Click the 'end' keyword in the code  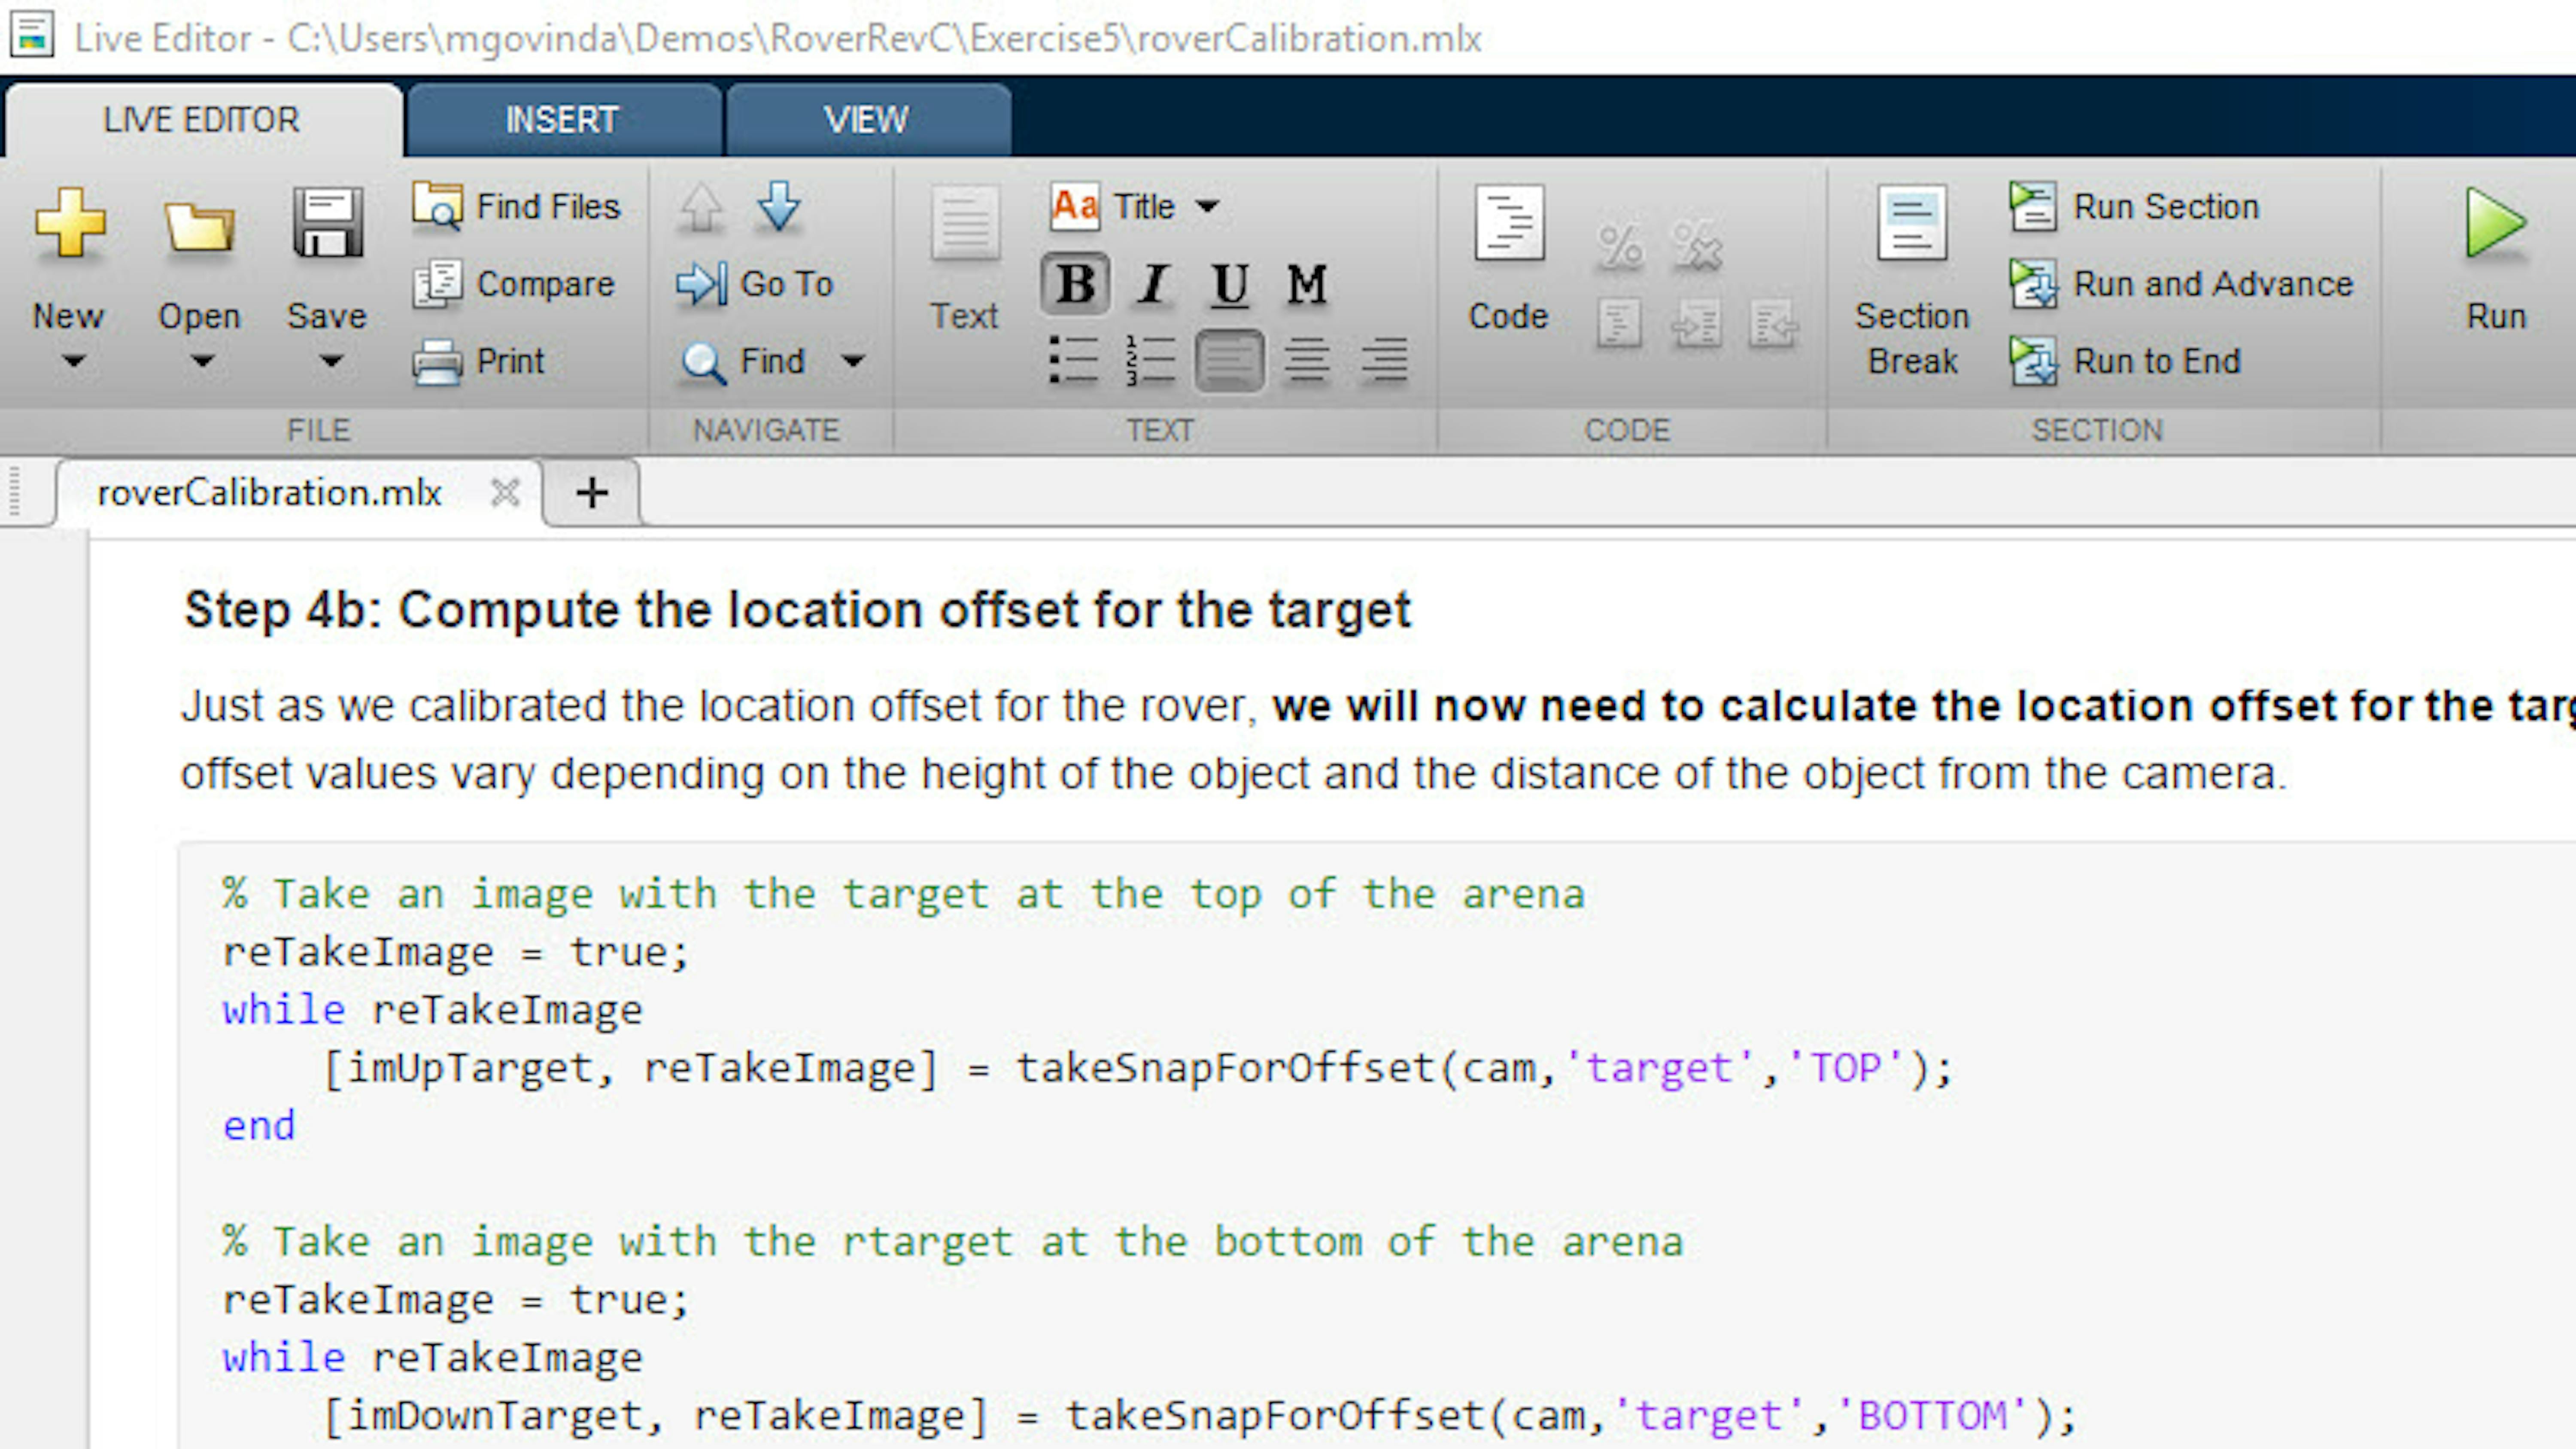[259, 1126]
